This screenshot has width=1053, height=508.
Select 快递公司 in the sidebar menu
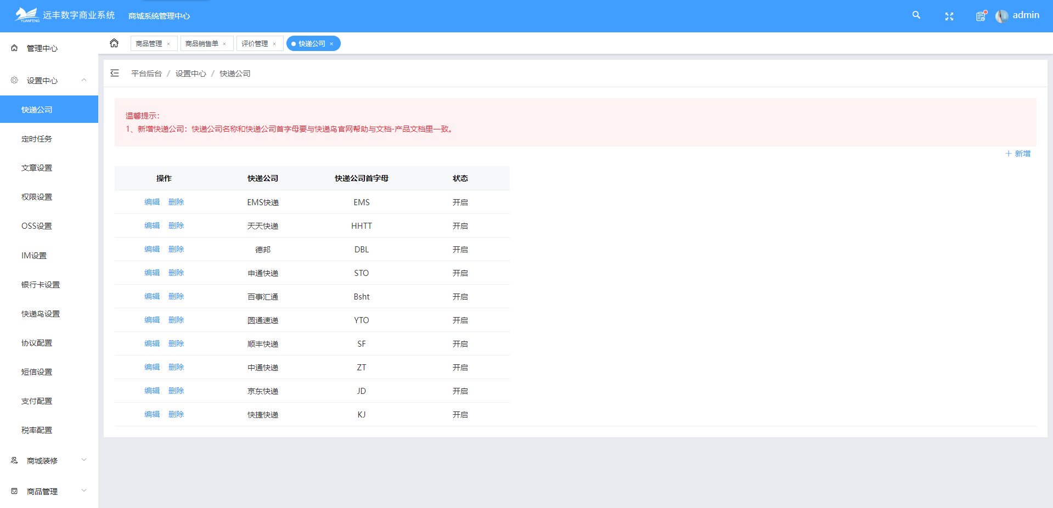(49, 110)
